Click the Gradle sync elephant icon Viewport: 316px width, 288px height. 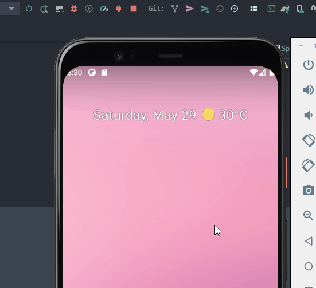(x=285, y=9)
